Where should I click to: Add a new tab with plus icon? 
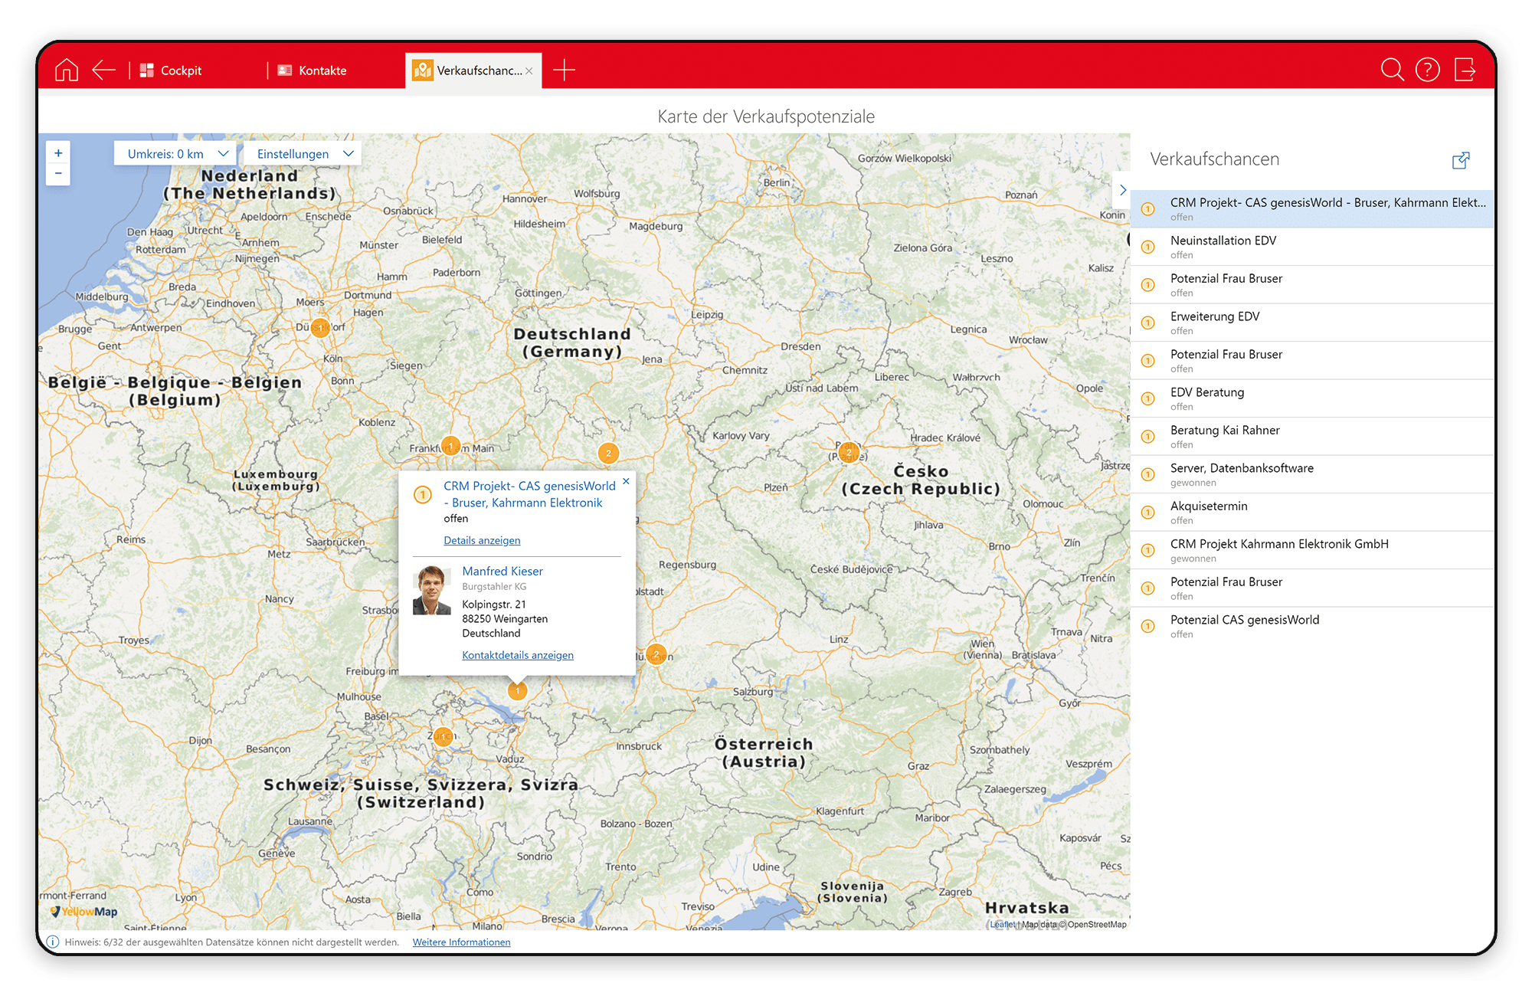[564, 70]
